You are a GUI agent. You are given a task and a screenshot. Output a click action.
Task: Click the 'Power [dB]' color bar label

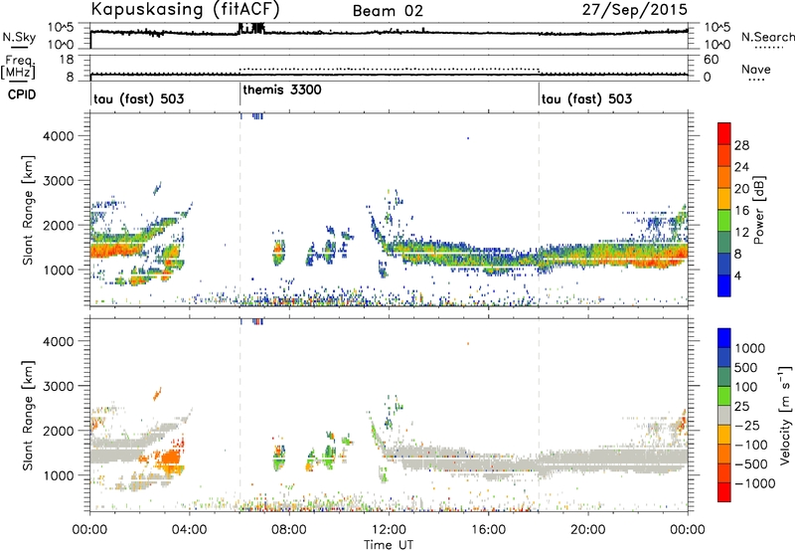(758, 210)
